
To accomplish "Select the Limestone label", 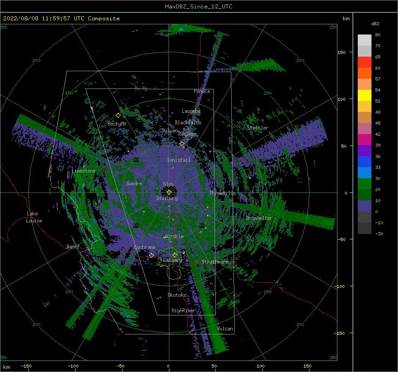I will [x=84, y=171].
